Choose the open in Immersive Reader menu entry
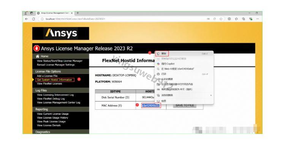This screenshot has width=285, height=145. (x=184, y=84)
